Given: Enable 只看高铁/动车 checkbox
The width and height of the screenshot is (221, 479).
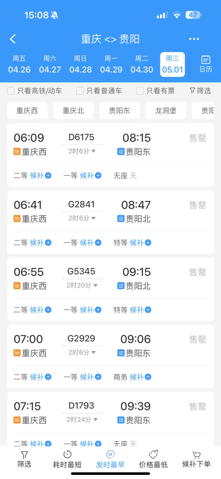Looking at the screenshot, I should click(11, 91).
